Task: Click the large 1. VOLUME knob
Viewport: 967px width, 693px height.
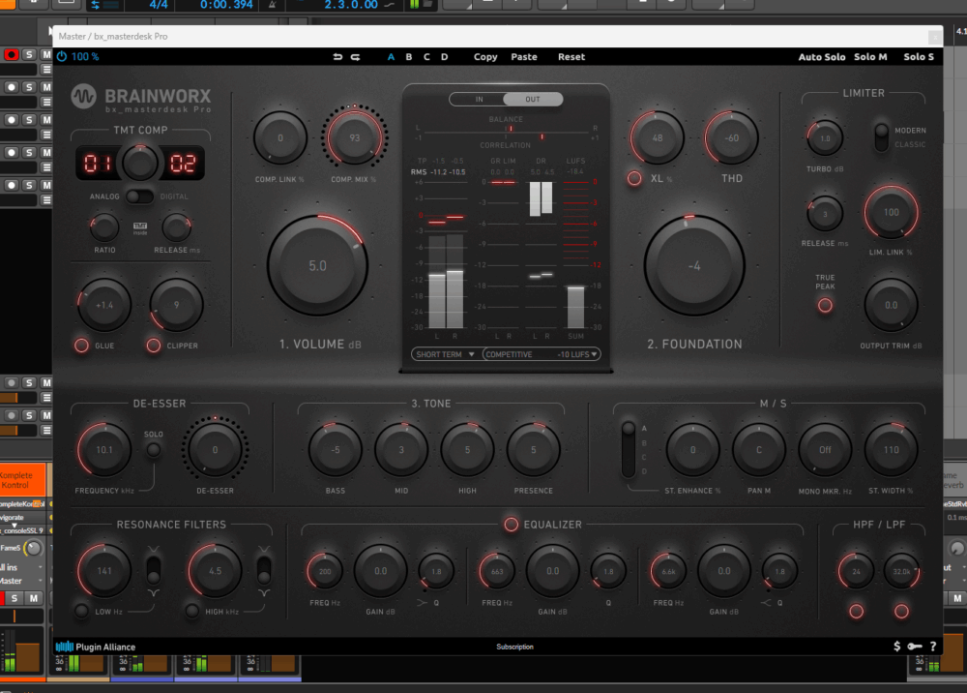Action: 317,265
